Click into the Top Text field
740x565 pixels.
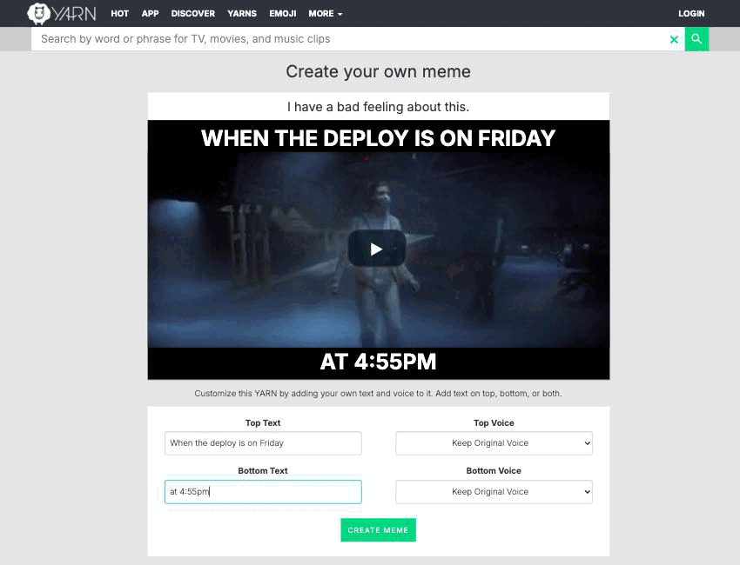click(x=263, y=443)
